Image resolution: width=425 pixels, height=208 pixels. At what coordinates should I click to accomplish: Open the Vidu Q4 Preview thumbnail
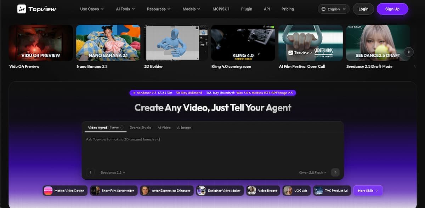(x=41, y=43)
